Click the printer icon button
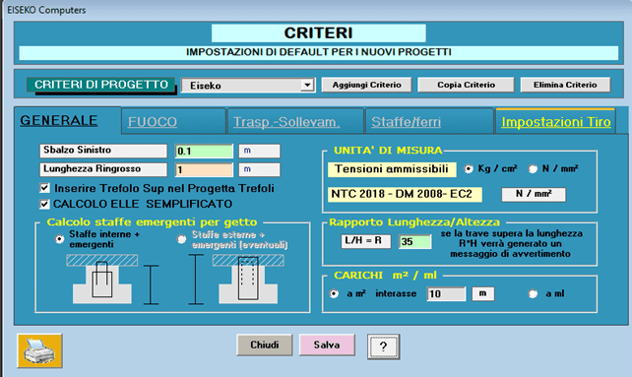The image size is (632, 377). click(x=39, y=350)
